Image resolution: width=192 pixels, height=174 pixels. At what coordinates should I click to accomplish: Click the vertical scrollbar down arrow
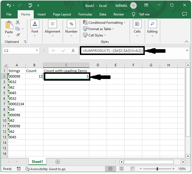tap(188, 156)
